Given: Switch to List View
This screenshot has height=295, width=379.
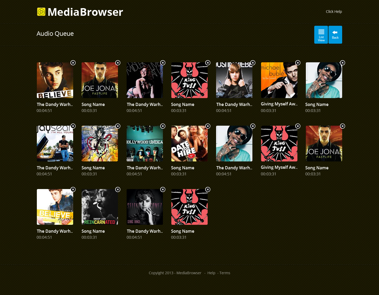Looking at the screenshot, I should point(321,35).
